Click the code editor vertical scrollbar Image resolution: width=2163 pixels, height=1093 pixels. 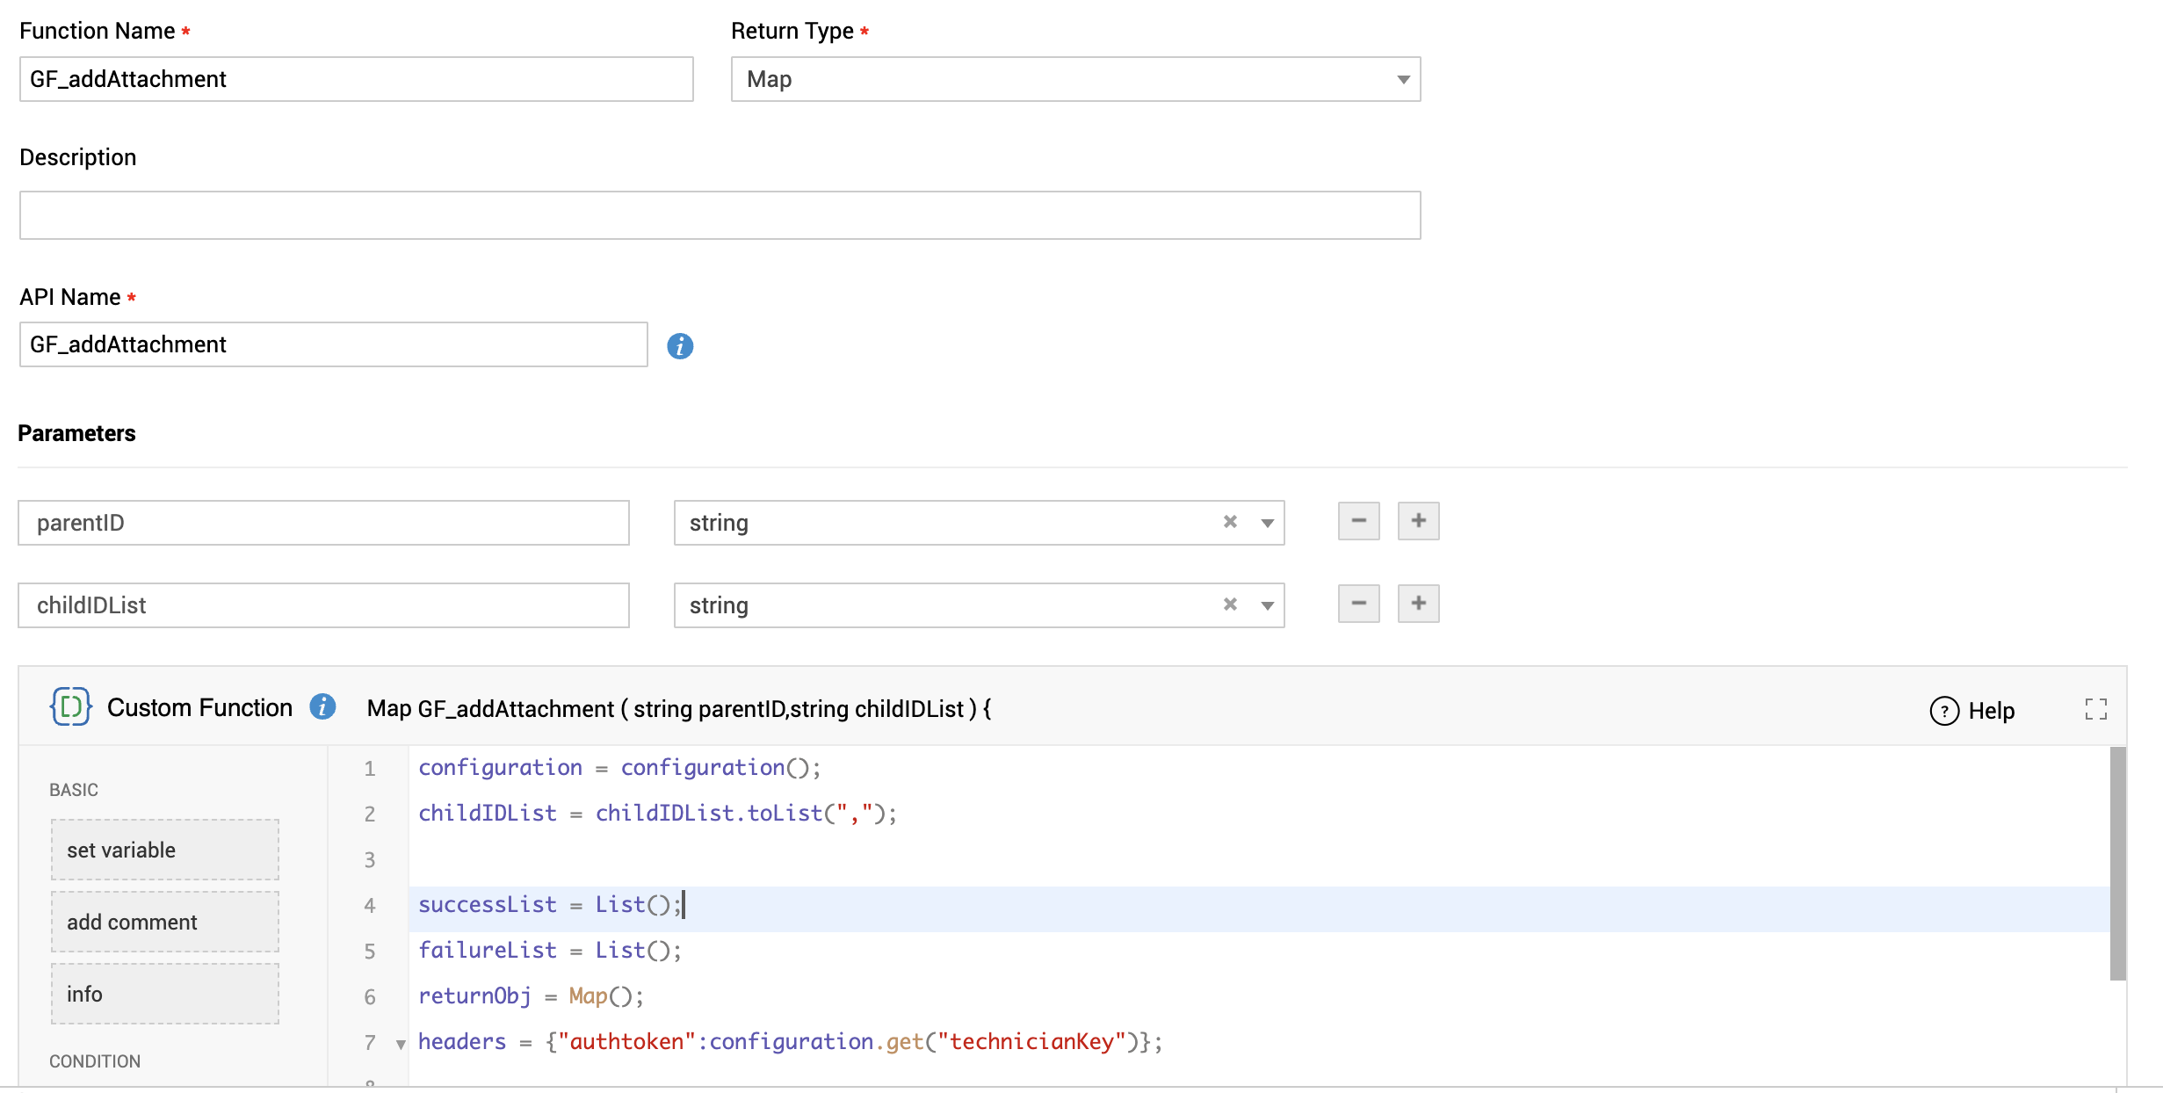2117,863
